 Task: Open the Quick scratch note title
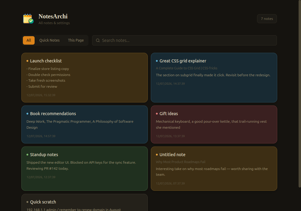click(43, 202)
